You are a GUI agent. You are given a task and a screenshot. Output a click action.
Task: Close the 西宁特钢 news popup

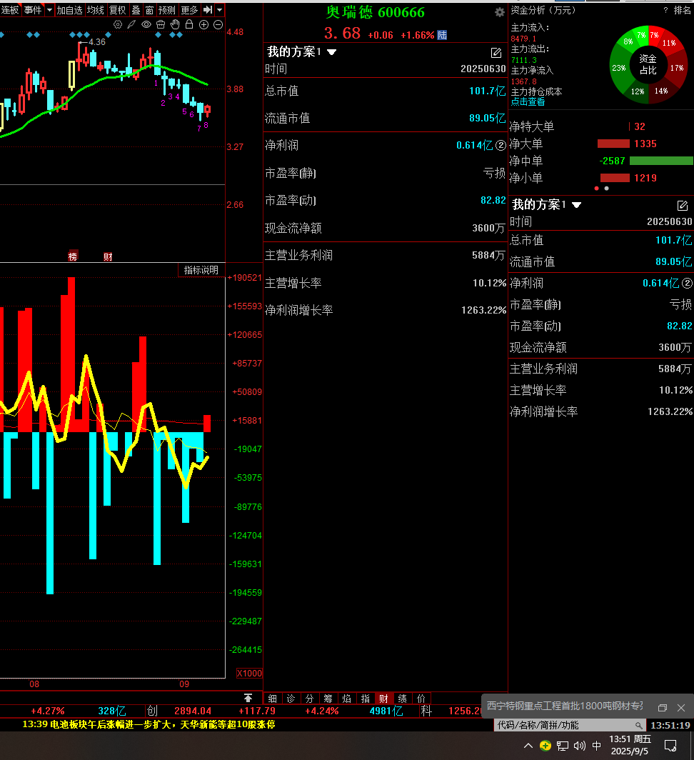[681, 708]
